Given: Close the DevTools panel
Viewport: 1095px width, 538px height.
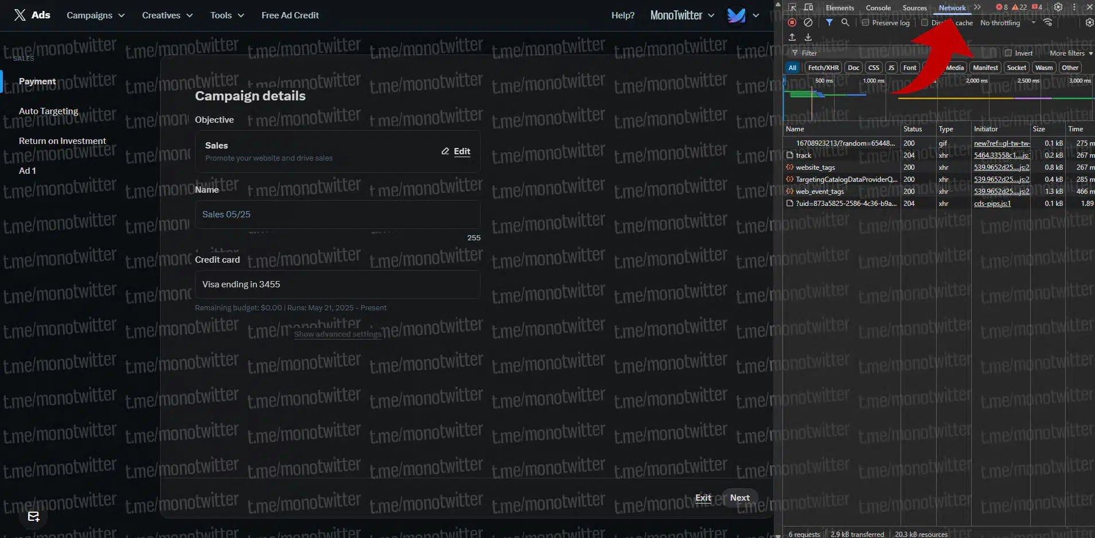Looking at the screenshot, I should click(x=1090, y=7).
